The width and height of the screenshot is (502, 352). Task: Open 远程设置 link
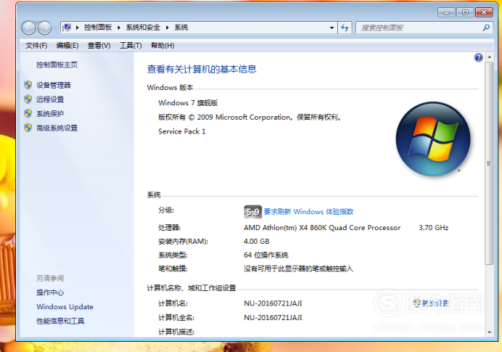[x=50, y=99]
